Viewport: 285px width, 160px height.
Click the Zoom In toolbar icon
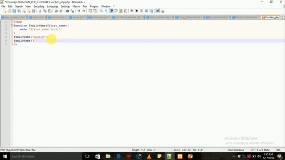pos(79,11)
